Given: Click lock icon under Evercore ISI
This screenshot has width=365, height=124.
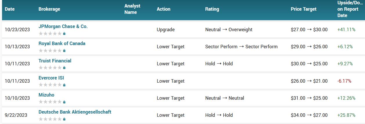Looking at the screenshot, I should point(64,85).
